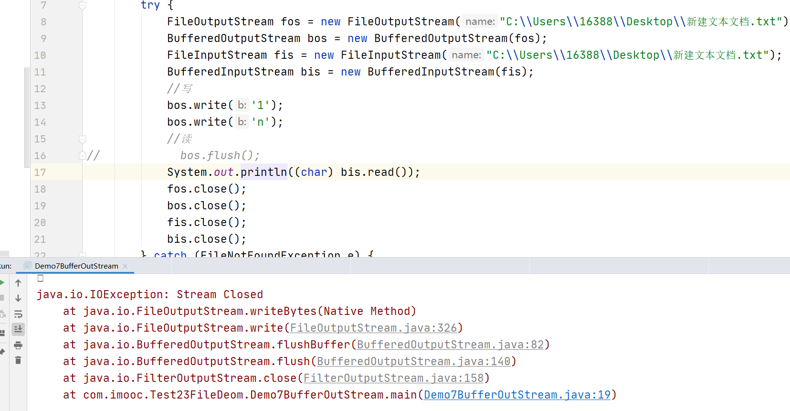This screenshot has height=411, width=790.
Task: Click 'bos.close();' statement
Action: click(x=207, y=205)
